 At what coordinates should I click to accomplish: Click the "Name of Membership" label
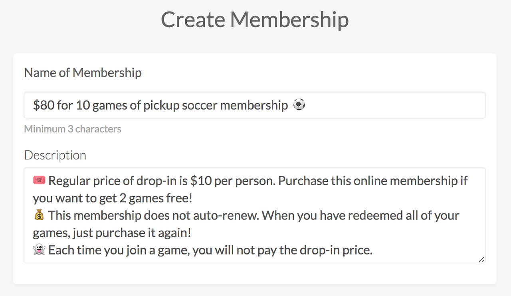point(83,73)
